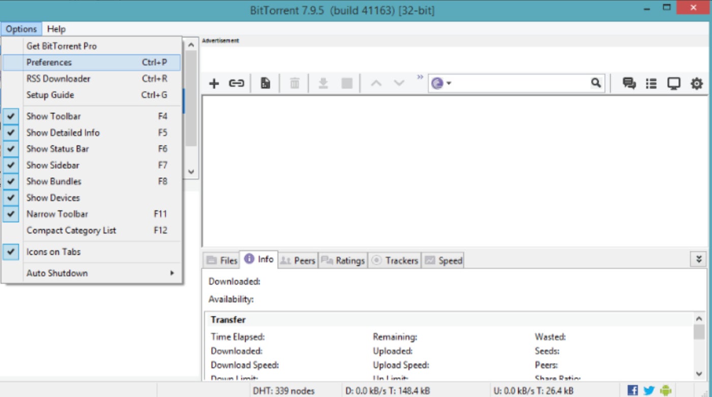This screenshot has height=397, width=712.
Task: Click the Create New Torrent file icon
Action: (x=265, y=83)
